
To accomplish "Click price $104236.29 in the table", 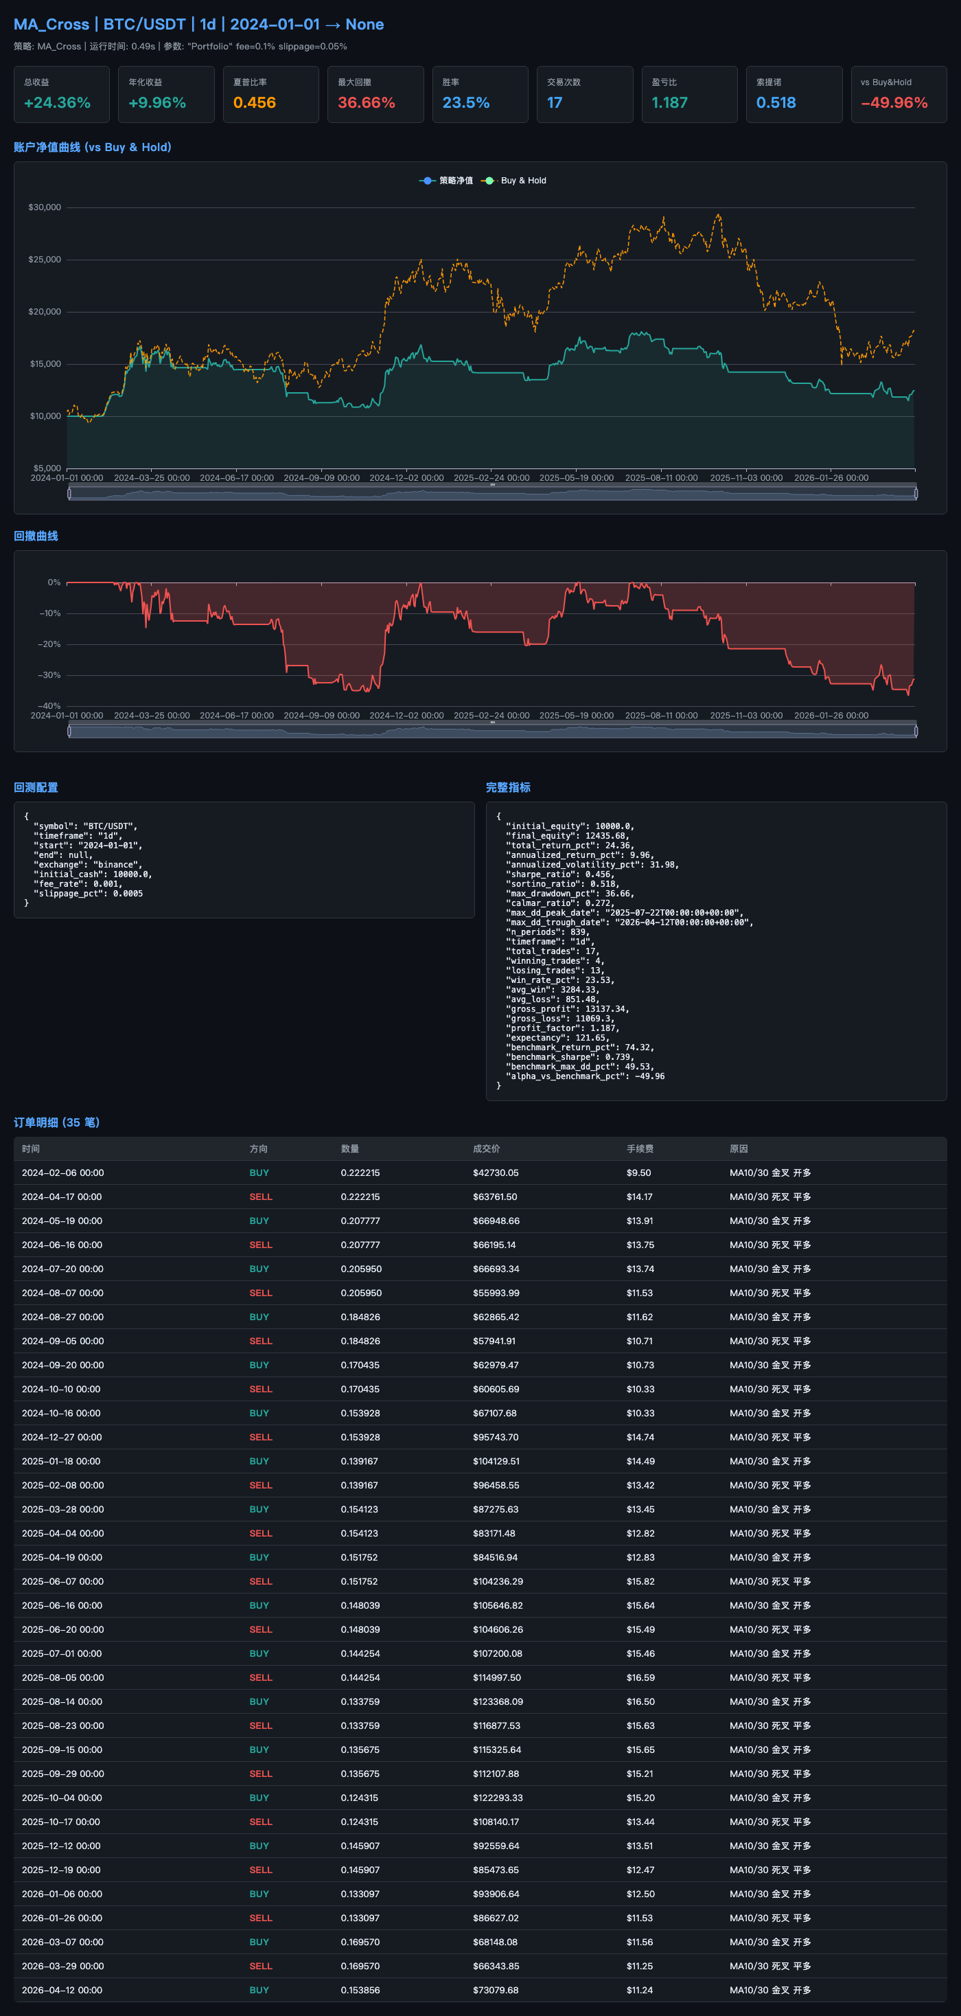I will coord(498,1582).
